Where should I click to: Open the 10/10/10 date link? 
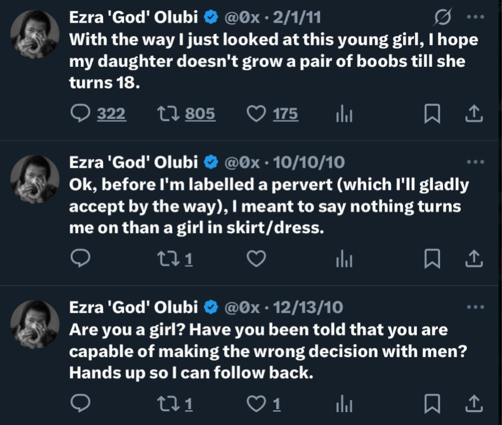(x=309, y=163)
